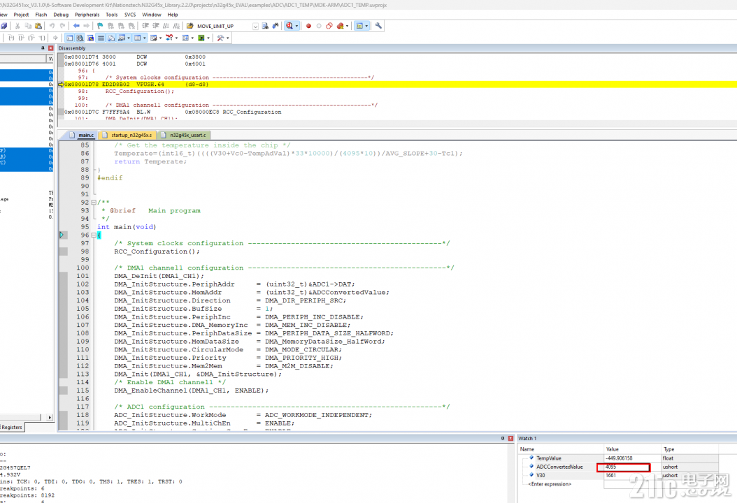This screenshot has height=503, width=737.
Task: Click the Start/Stop Debug Session icon
Action: [x=289, y=26]
